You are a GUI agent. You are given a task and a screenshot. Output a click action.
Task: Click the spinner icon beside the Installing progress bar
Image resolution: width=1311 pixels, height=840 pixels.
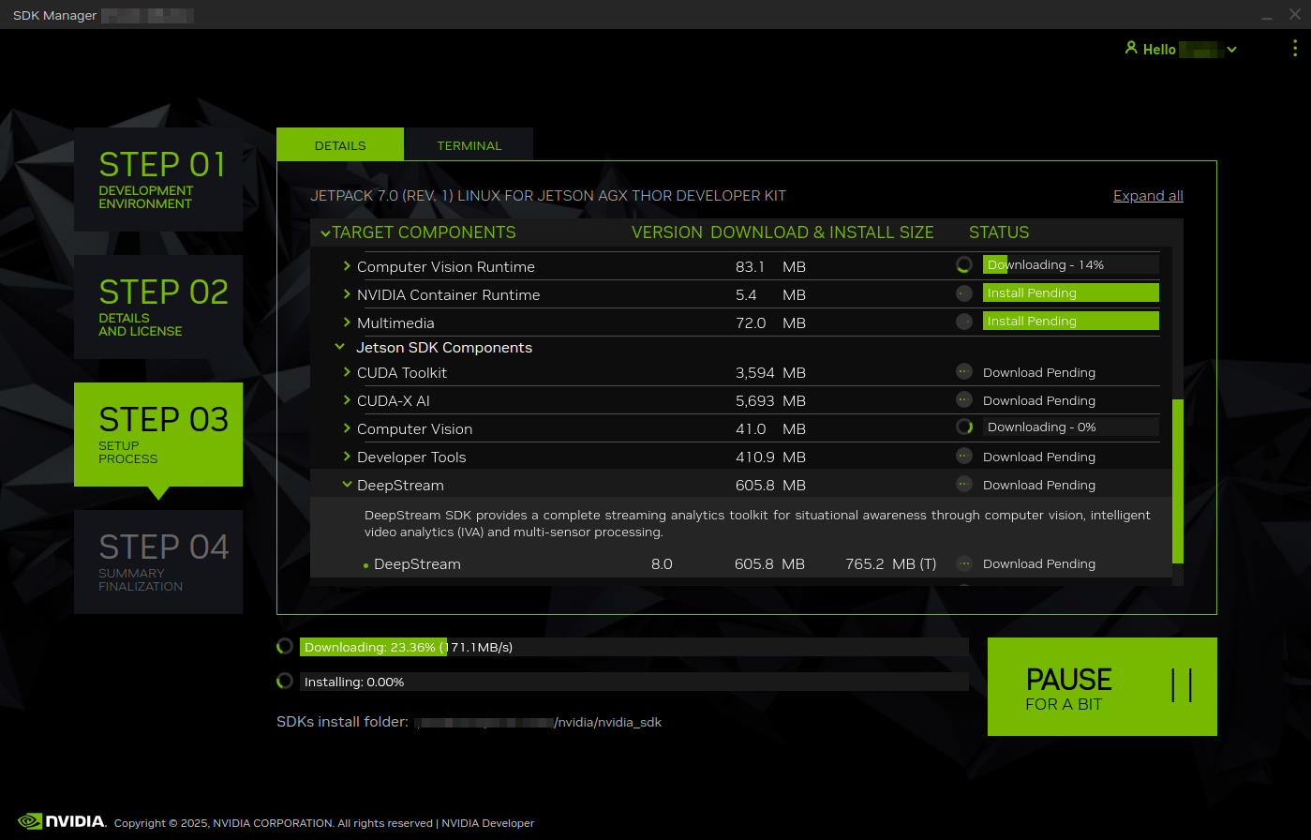point(284,681)
